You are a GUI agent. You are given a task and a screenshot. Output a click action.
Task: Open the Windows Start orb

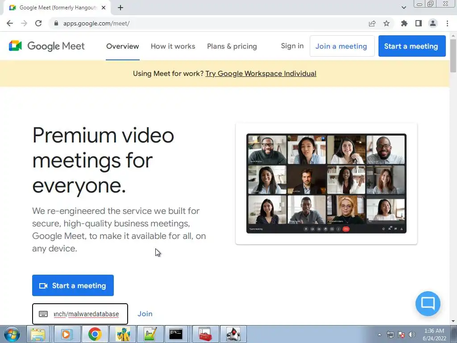pos(12,334)
